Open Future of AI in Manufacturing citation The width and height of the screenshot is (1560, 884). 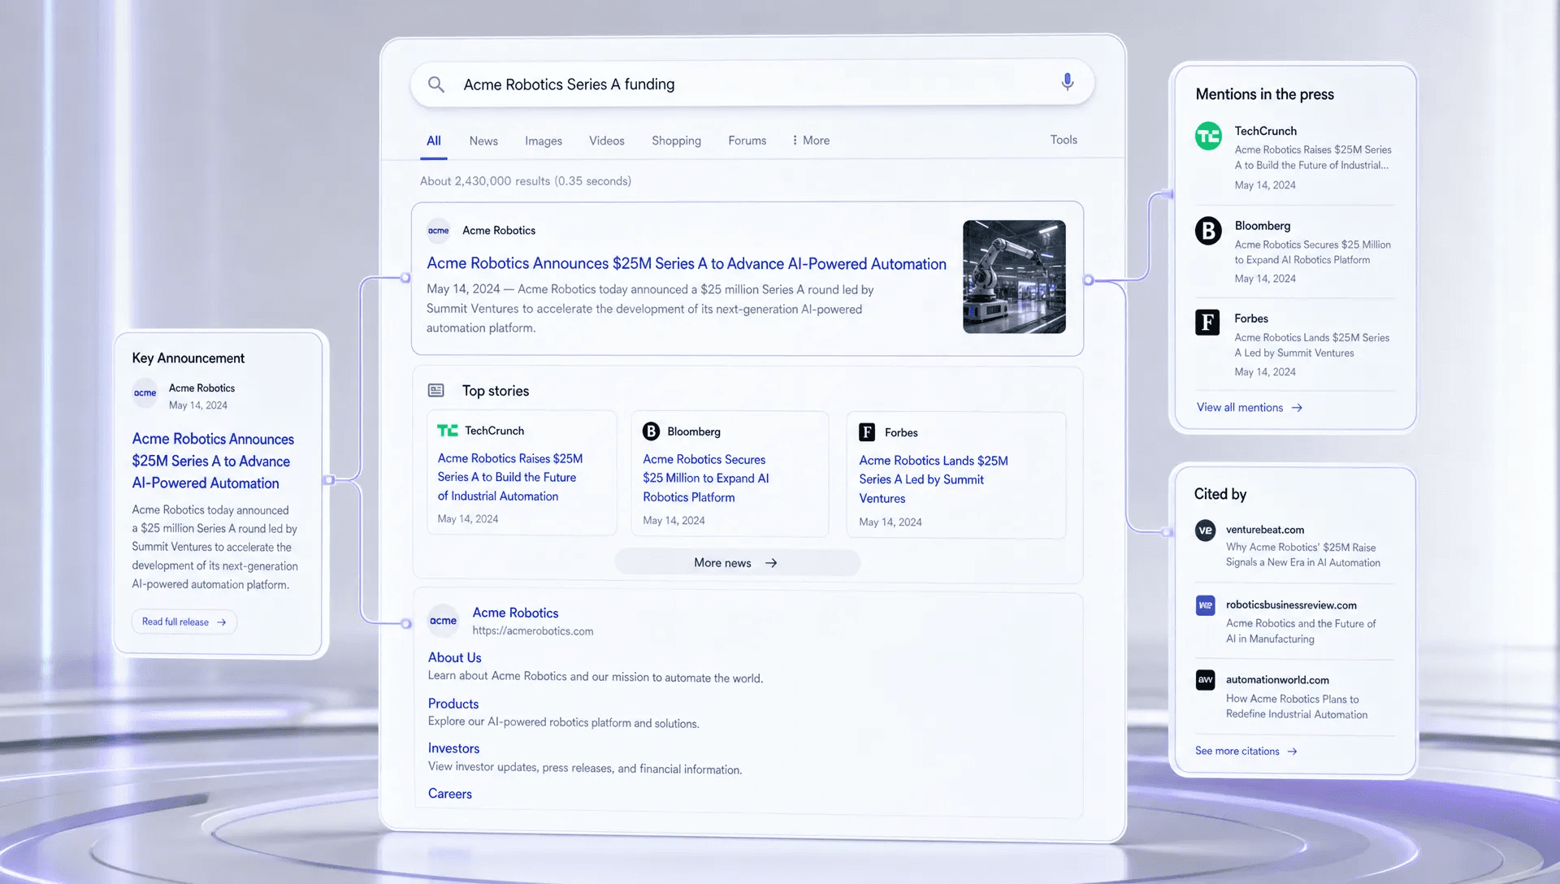click(1301, 631)
